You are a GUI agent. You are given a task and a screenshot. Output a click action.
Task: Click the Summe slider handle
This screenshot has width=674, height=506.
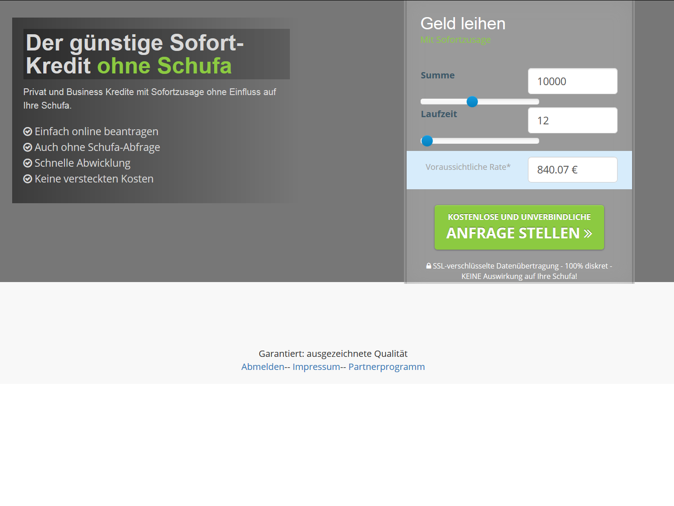[x=472, y=102]
